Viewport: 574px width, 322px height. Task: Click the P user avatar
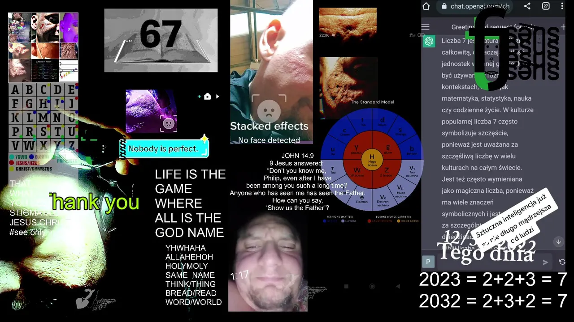coord(428,262)
